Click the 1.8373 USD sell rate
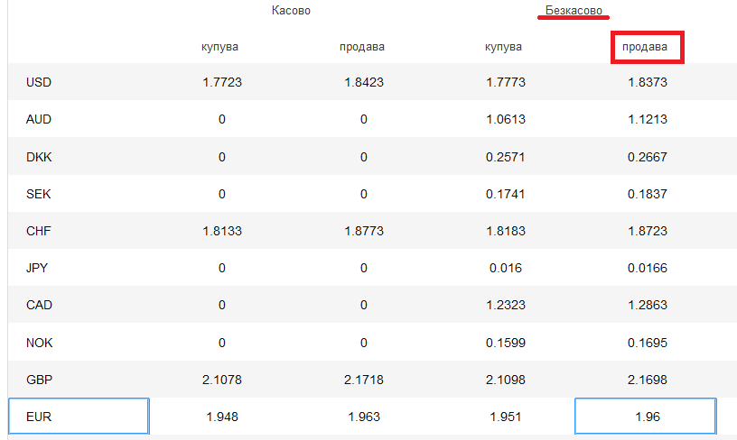The image size is (737, 440). click(x=647, y=82)
